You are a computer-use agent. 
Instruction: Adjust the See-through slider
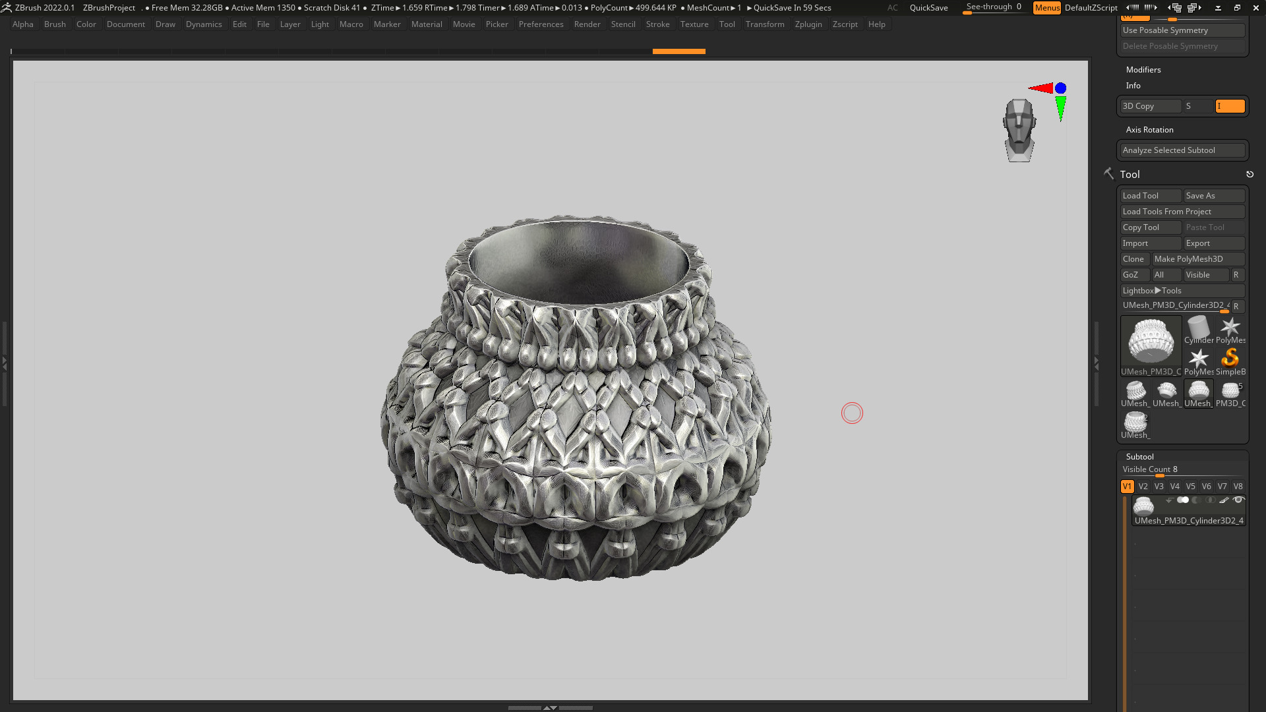pos(994,7)
